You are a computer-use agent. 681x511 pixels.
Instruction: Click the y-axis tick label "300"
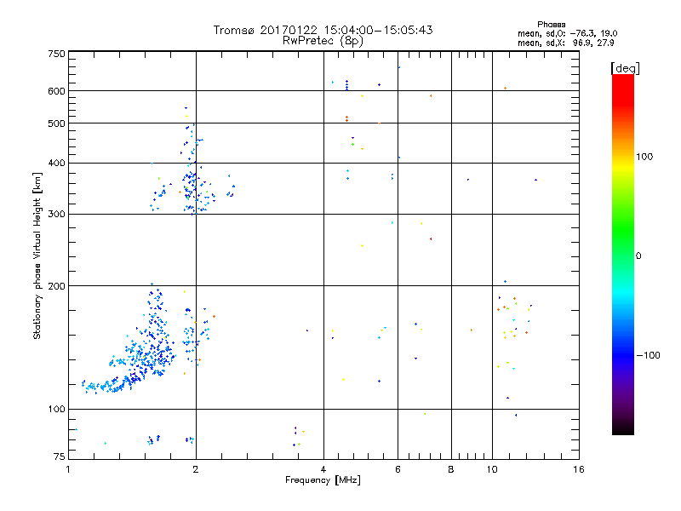[56, 215]
